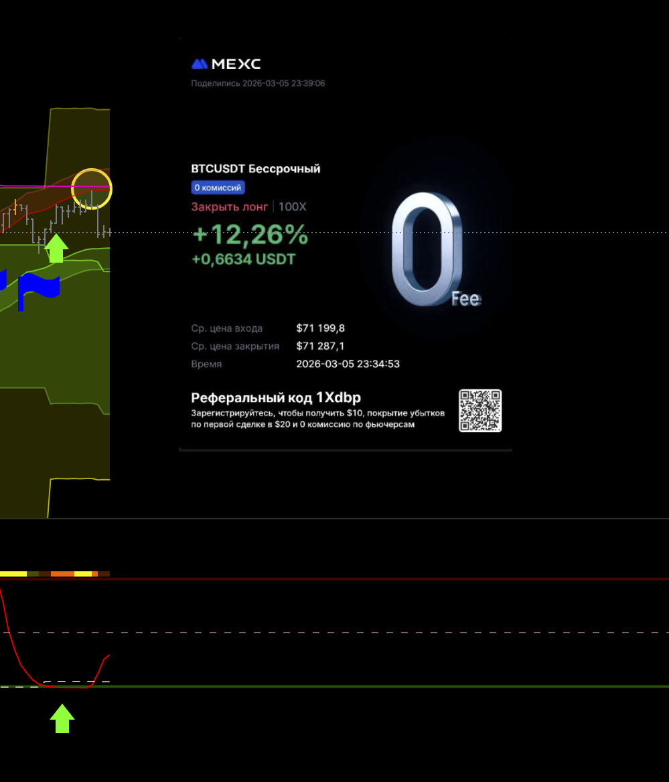
Task: Click the "Закрыть лонг" label
Action: pos(229,207)
